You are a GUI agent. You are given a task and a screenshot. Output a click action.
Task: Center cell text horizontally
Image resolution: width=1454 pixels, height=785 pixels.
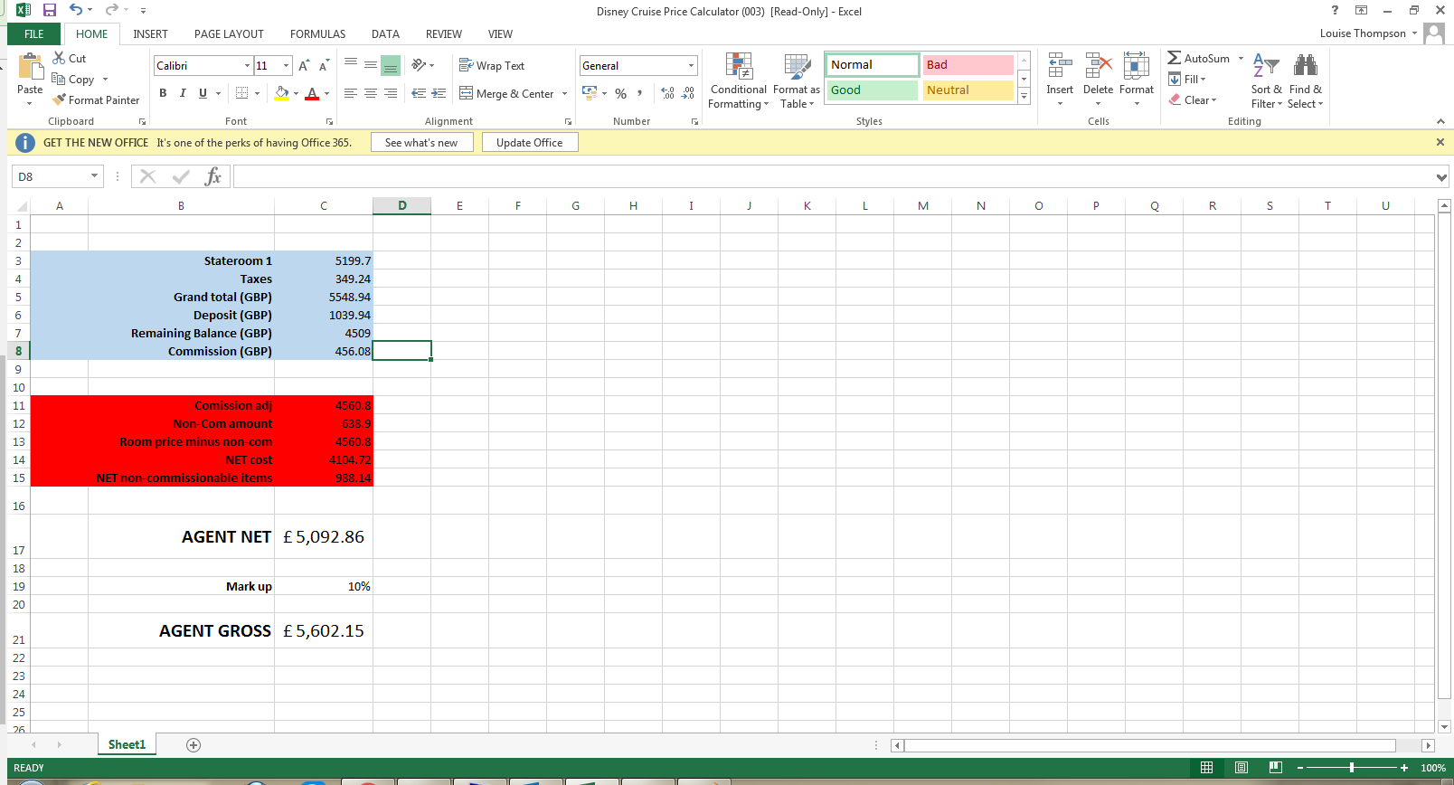point(371,93)
